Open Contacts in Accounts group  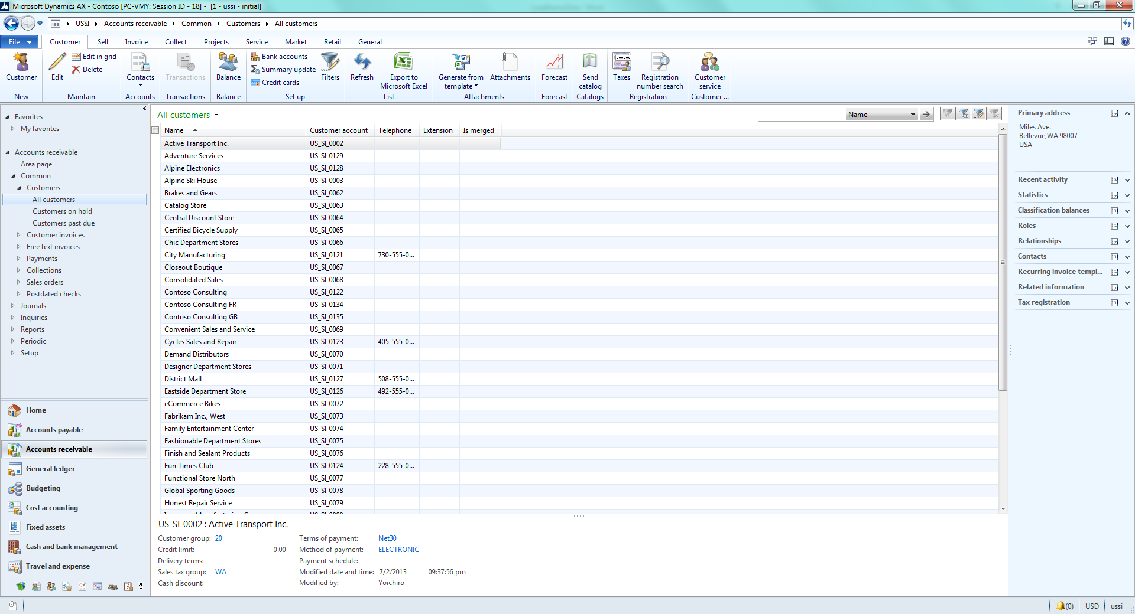pos(140,68)
